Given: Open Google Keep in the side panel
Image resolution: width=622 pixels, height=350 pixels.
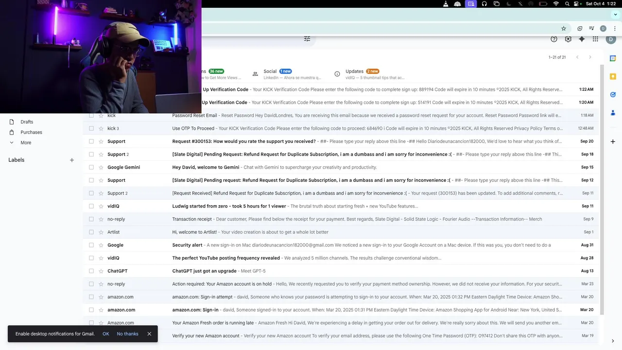Looking at the screenshot, I should [x=613, y=76].
